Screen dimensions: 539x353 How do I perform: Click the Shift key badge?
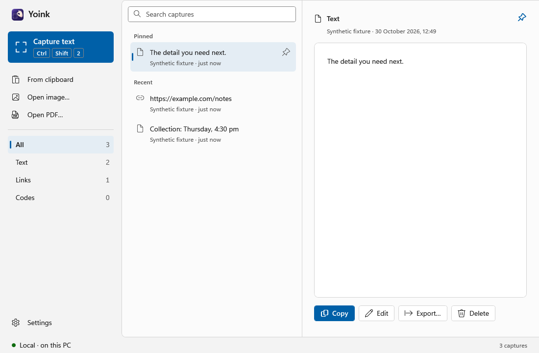click(62, 53)
